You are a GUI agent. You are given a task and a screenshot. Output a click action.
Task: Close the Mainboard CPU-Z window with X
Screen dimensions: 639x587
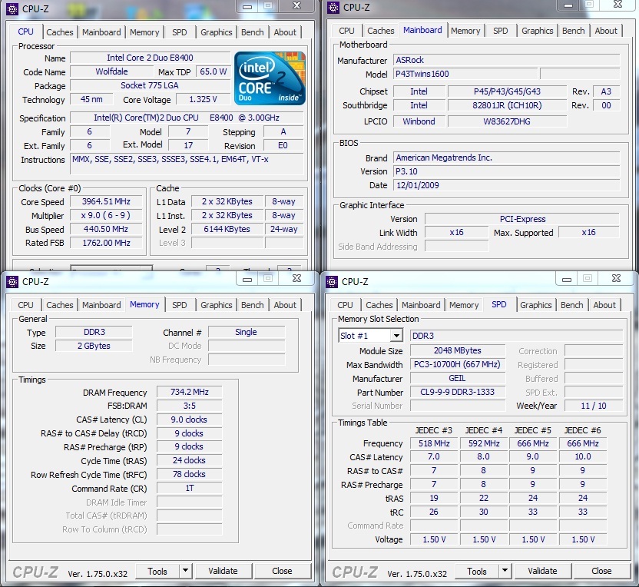(618, 5)
